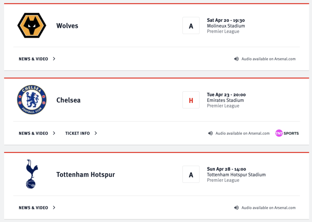The height and width of the screenshot is (222, 312).
Task: Expand the News & Video chevron under Tottenham
Action: coord(54,208)
